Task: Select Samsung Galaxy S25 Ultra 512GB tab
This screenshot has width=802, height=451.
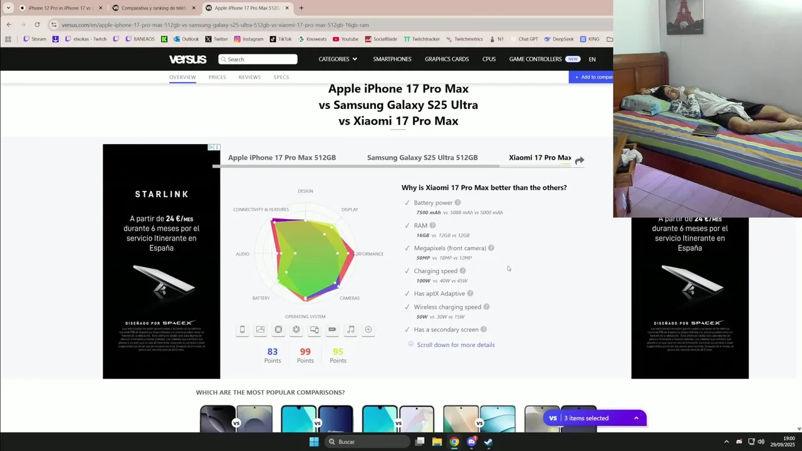Action: pyautogui.click(x=422, y=157)
